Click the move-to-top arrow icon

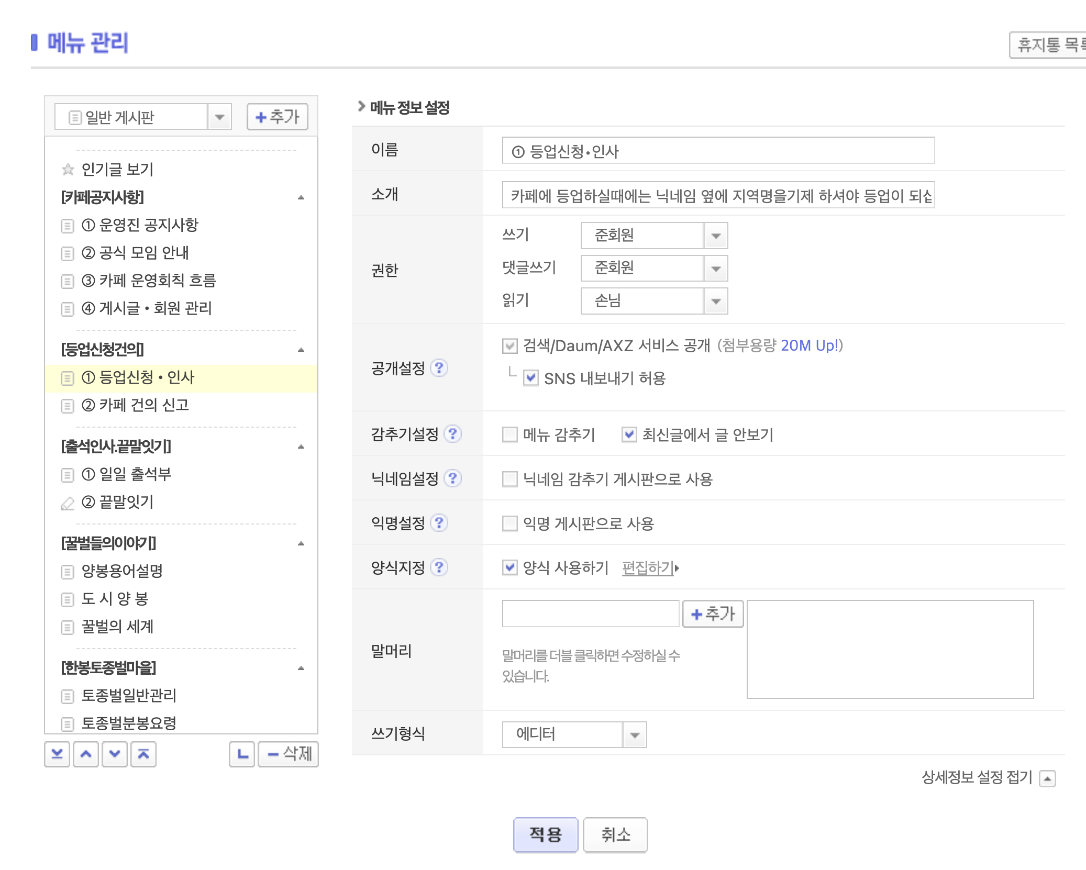click(x=143, y=754)
